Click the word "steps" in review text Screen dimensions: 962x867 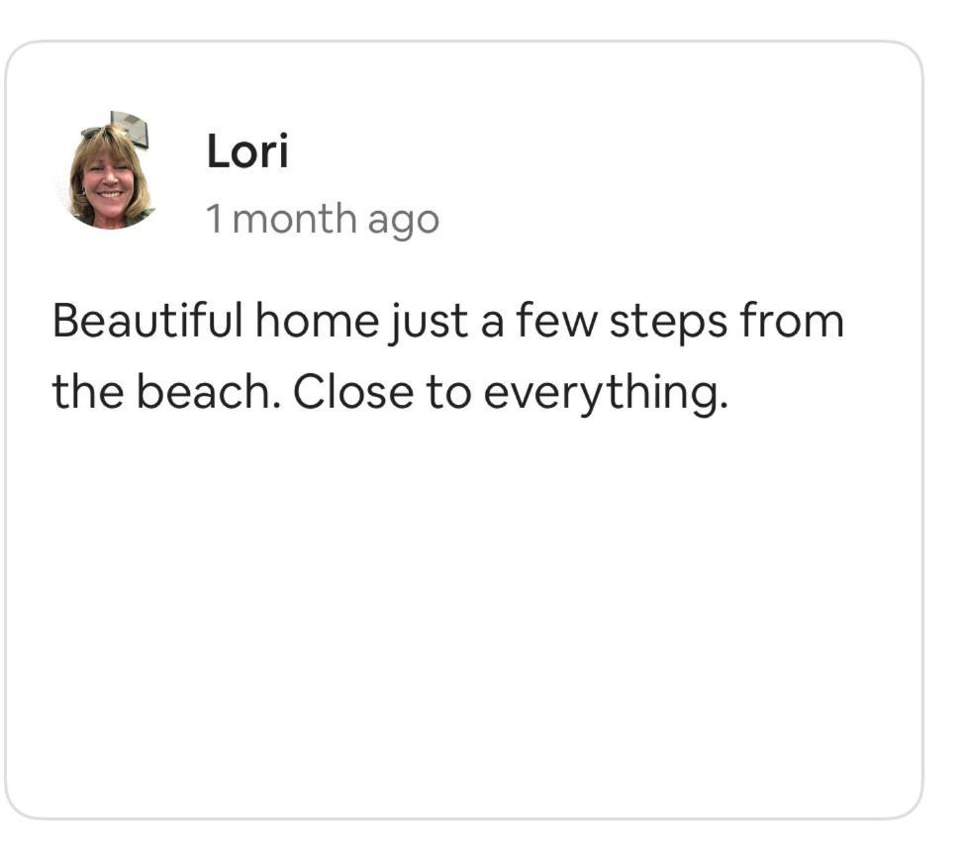[x=668, y=324]
